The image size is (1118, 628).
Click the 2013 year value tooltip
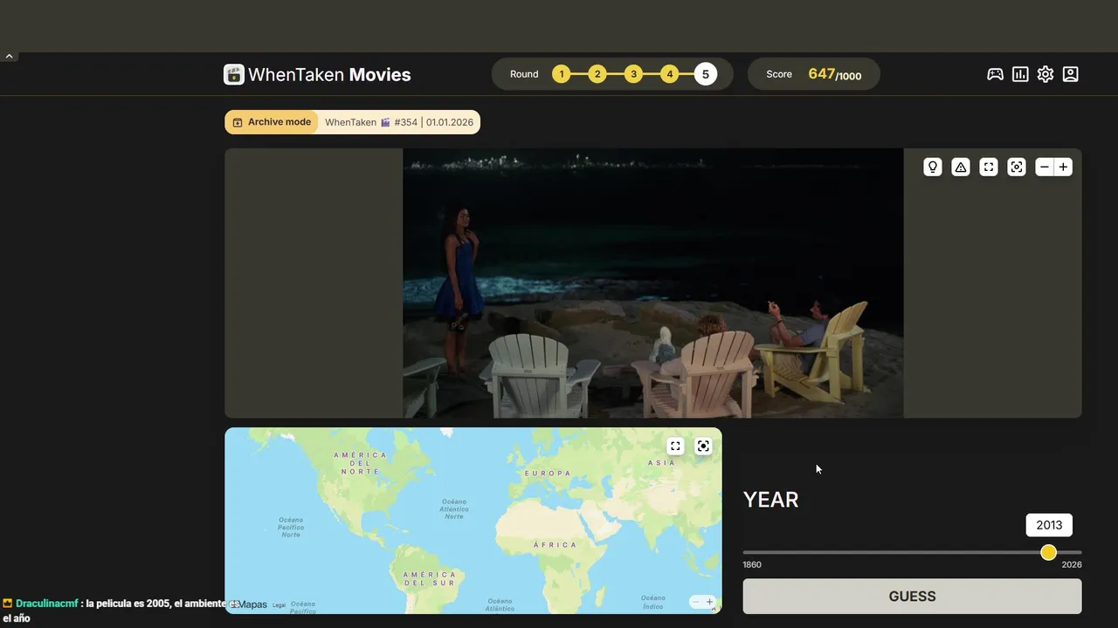[1049, 525]
